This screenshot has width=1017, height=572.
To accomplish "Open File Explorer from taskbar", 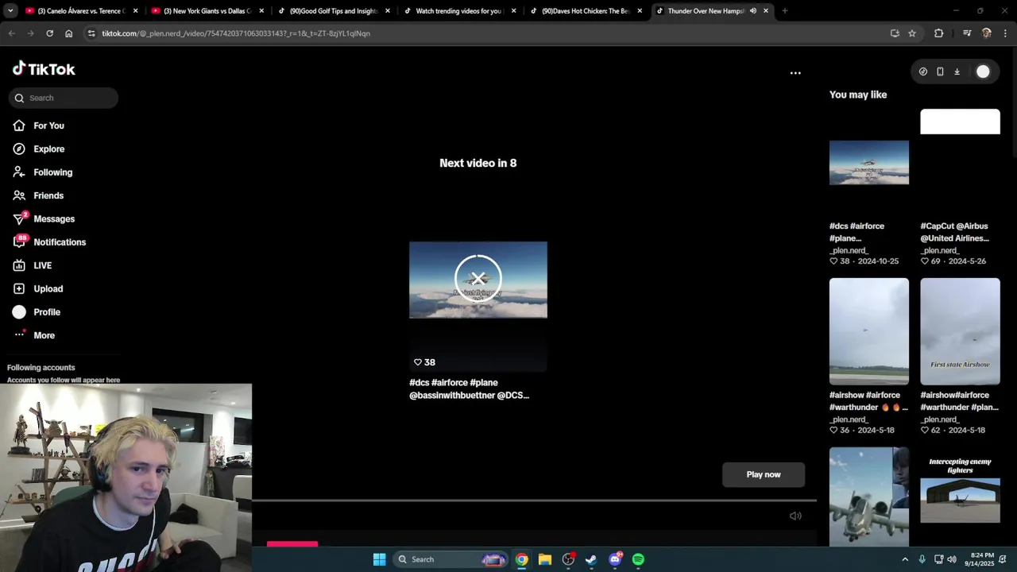I will tap(544, 559).
